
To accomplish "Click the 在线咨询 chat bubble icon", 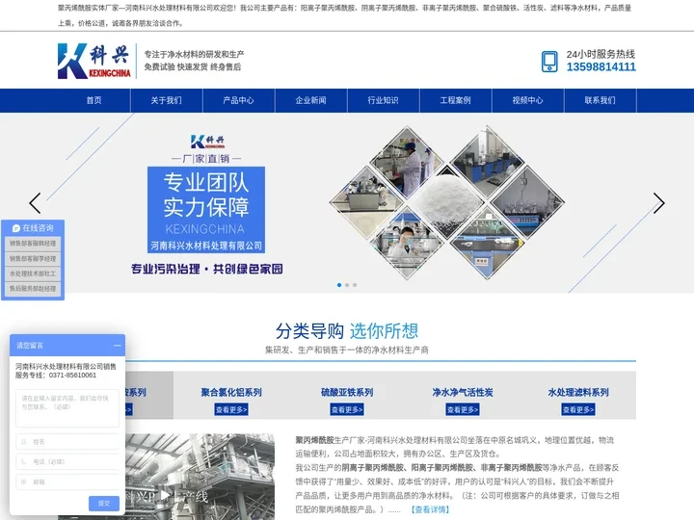I will (x=16, y=228).
